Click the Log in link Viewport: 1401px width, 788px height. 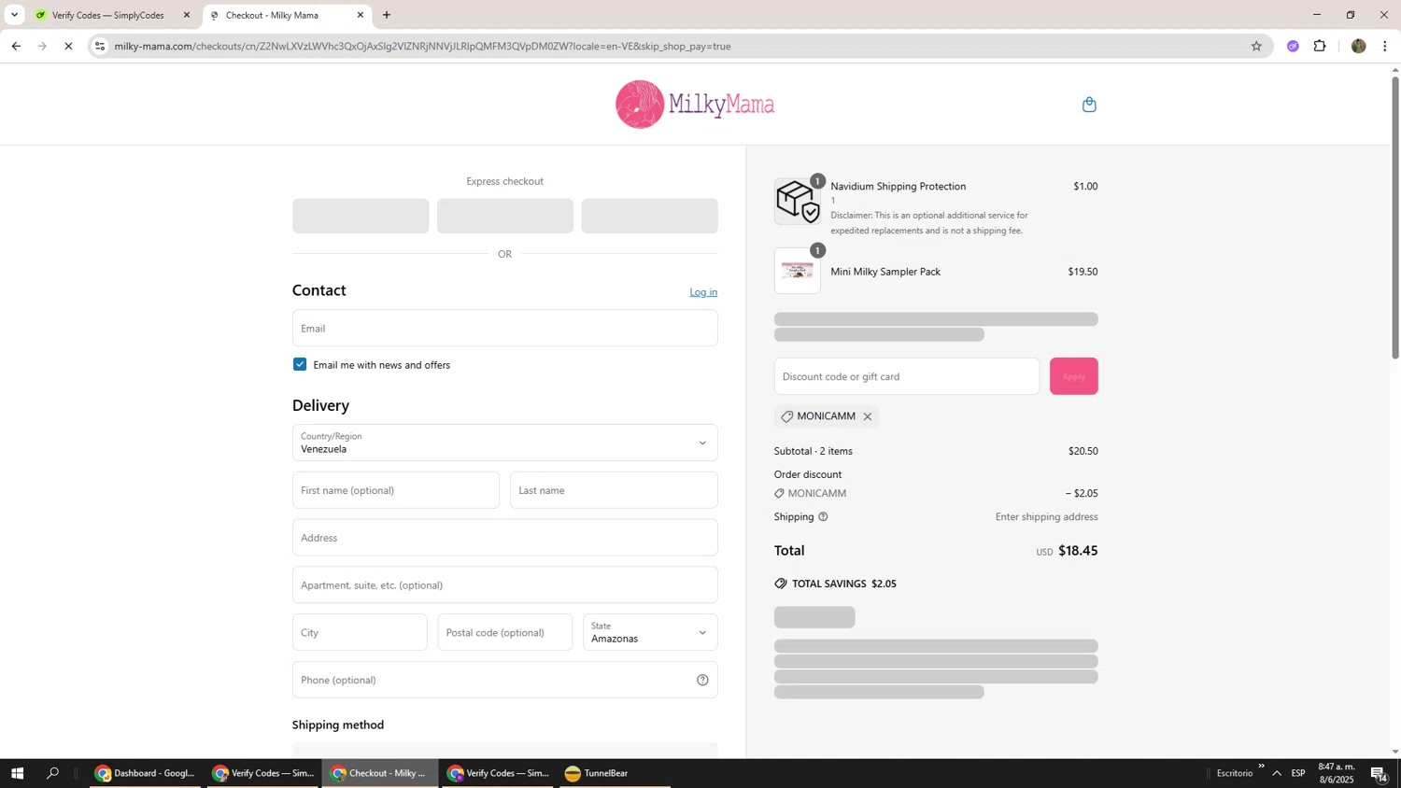(x=703, y=292)
